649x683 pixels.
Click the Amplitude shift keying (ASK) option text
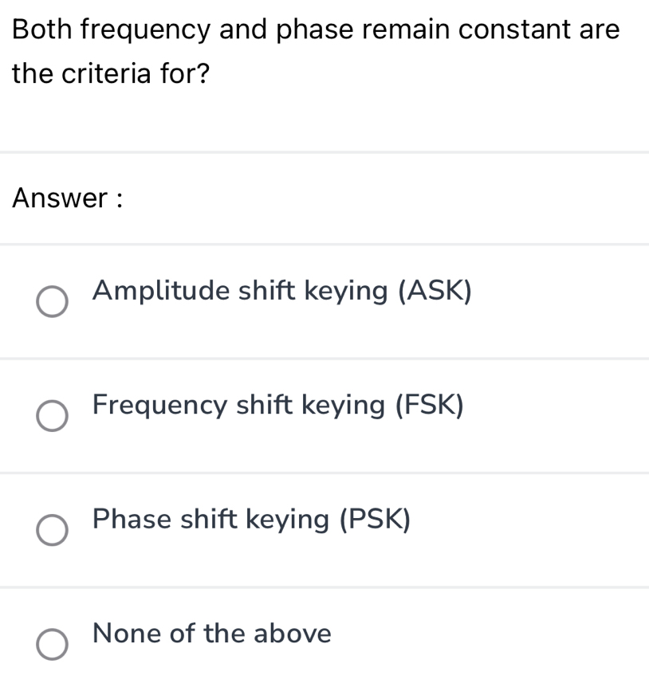click(x=282, y=291)
